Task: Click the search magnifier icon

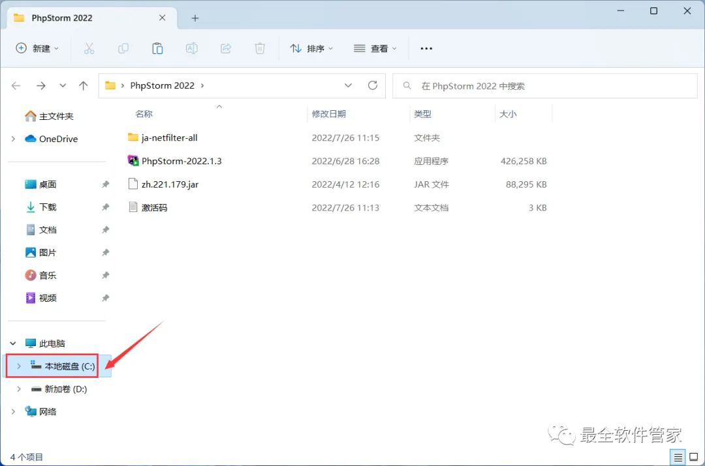Action: pos(407,85)
